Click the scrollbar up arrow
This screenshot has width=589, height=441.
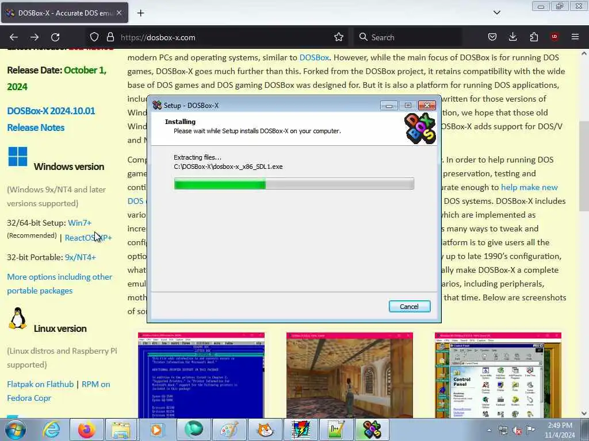tap(584, 53)
